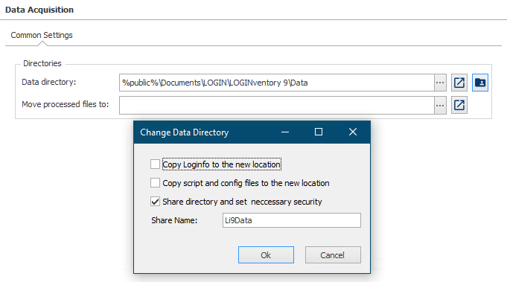
Task: Click inside the Data directory path field
Action: (x=277, y=83)
